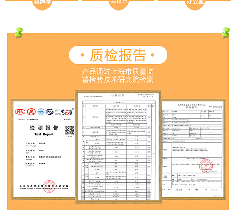Click the CNAS accreditation logo

[50, 111]
